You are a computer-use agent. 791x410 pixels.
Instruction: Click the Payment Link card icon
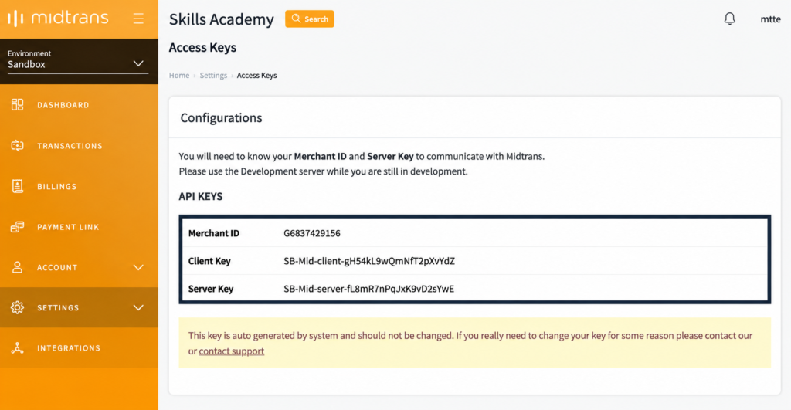click(x=17, y=226)
